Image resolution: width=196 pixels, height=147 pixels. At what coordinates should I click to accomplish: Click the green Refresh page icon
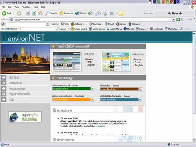34,13
